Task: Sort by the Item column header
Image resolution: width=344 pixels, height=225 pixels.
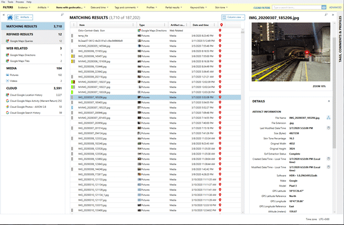Action: [105, 25]
